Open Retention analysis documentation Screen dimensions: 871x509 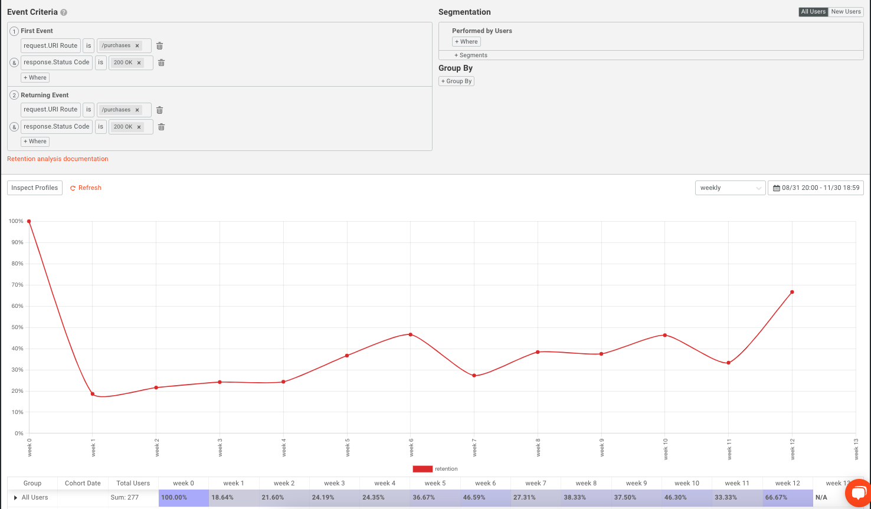[57, 159]
